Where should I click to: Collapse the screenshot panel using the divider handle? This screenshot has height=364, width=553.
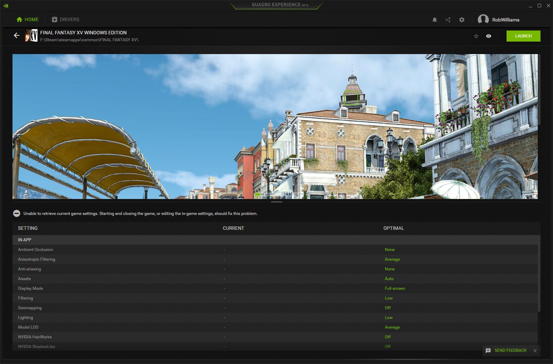(276, 202)
